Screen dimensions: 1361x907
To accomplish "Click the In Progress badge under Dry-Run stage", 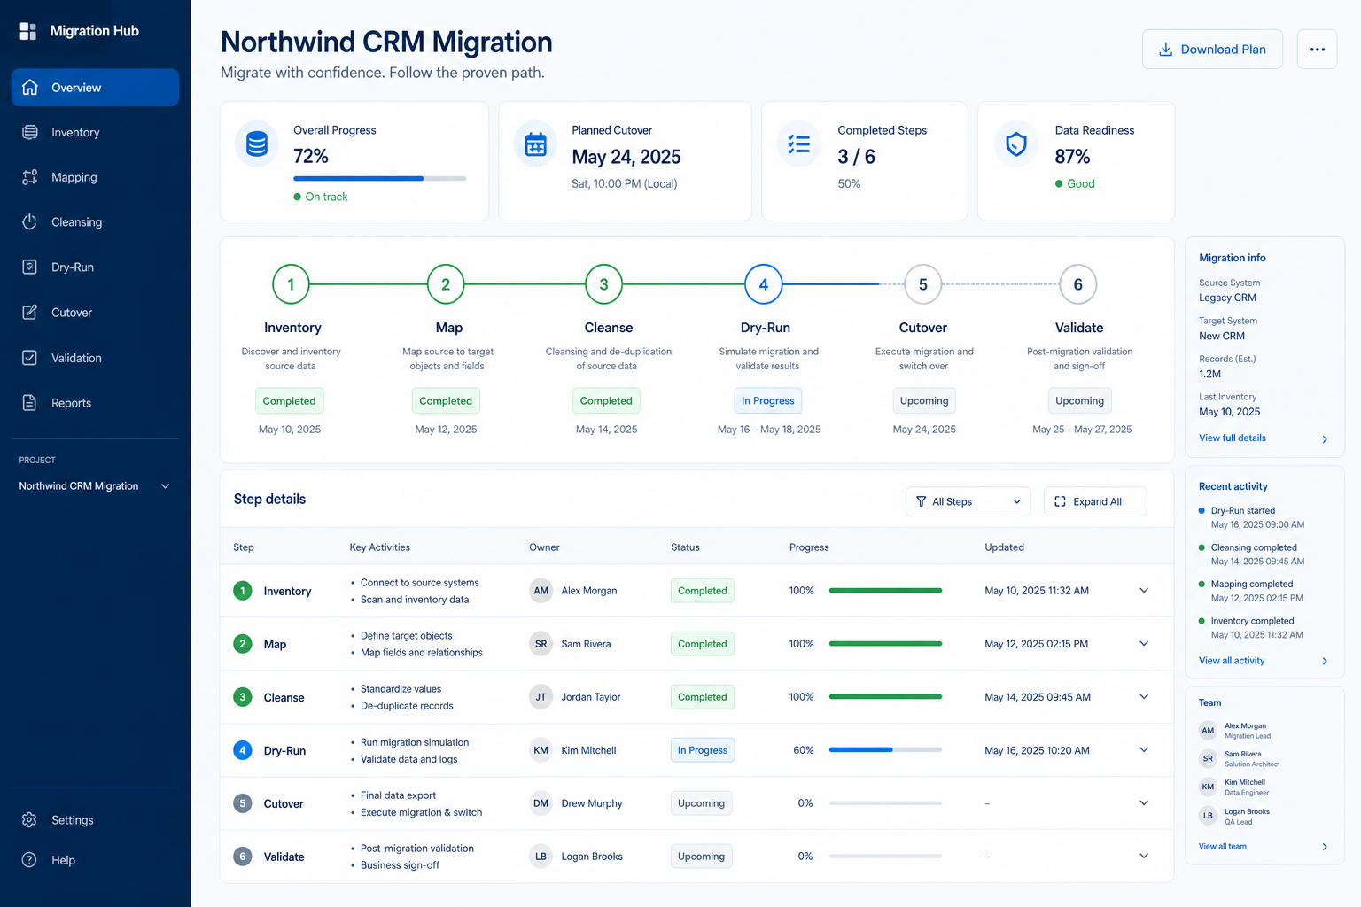I will [767, 401].
